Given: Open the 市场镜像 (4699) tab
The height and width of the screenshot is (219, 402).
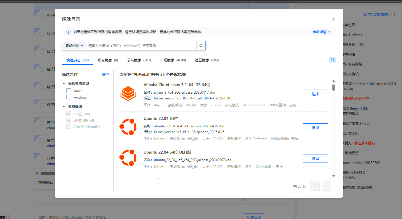Looking at the screenshot, I should coord(173,60).
